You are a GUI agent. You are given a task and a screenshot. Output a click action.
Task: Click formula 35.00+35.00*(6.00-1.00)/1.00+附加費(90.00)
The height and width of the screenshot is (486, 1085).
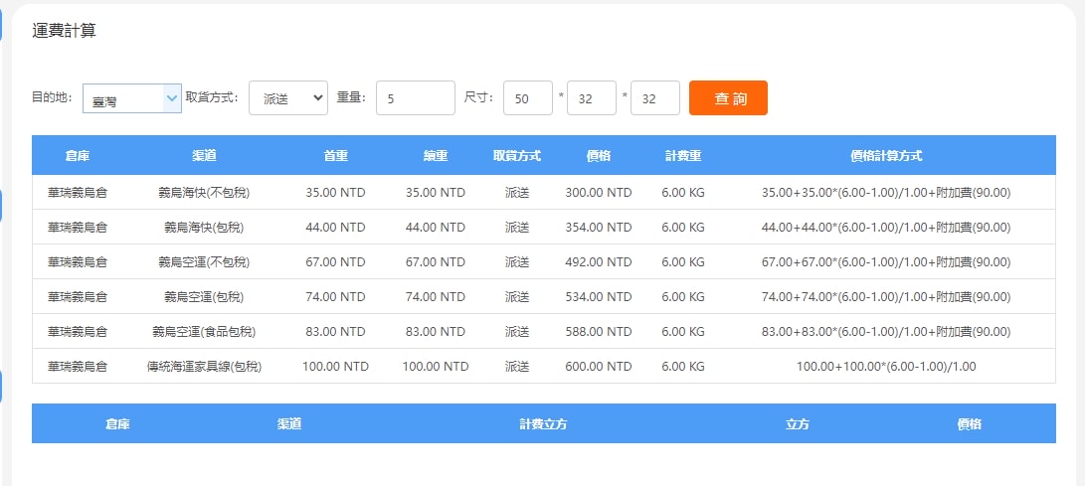[x=886, y=193]
